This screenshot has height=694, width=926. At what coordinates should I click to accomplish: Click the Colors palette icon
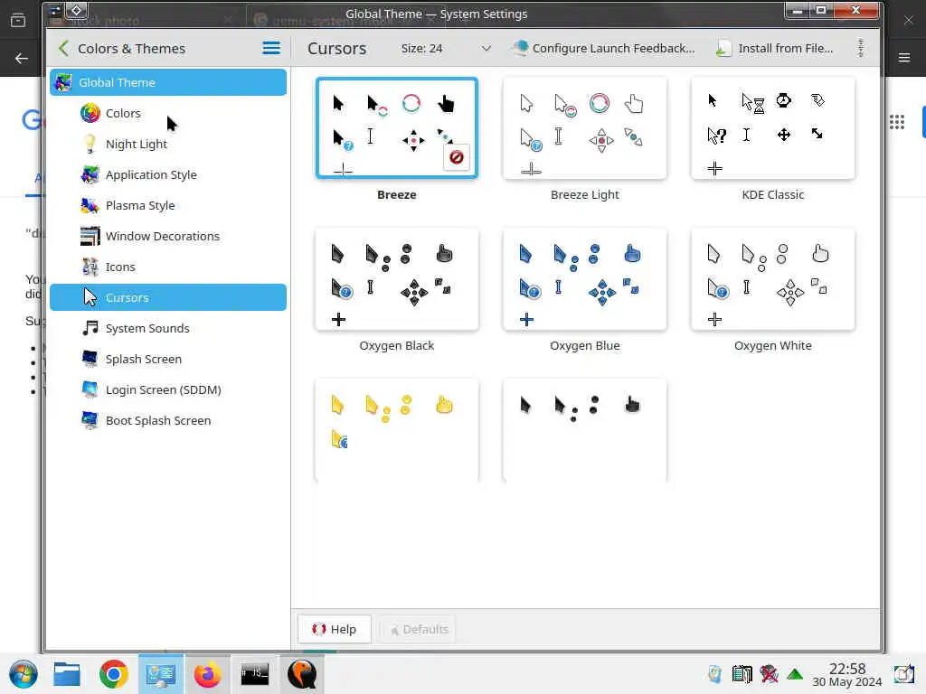pyautogui.click(x=90, y=113)
